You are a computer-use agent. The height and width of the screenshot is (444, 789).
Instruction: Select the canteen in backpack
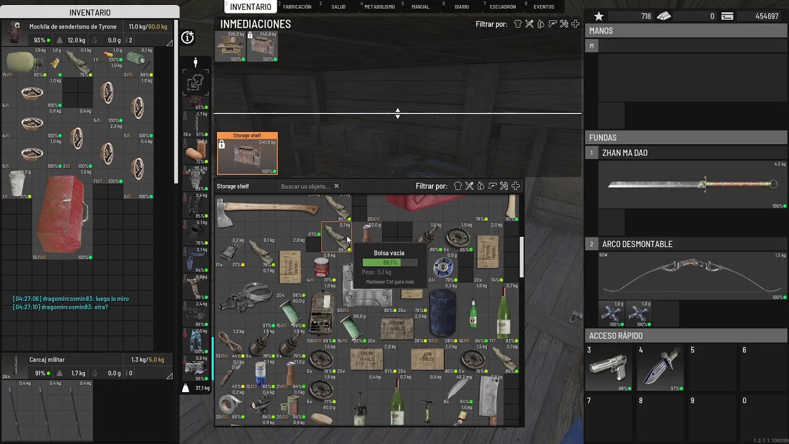click(x=24, y=62)
